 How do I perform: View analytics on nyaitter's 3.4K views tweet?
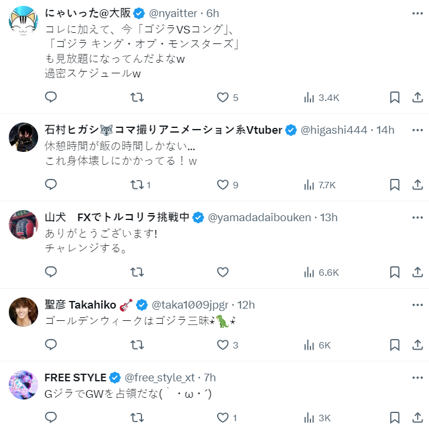click(x=322, y=97)
